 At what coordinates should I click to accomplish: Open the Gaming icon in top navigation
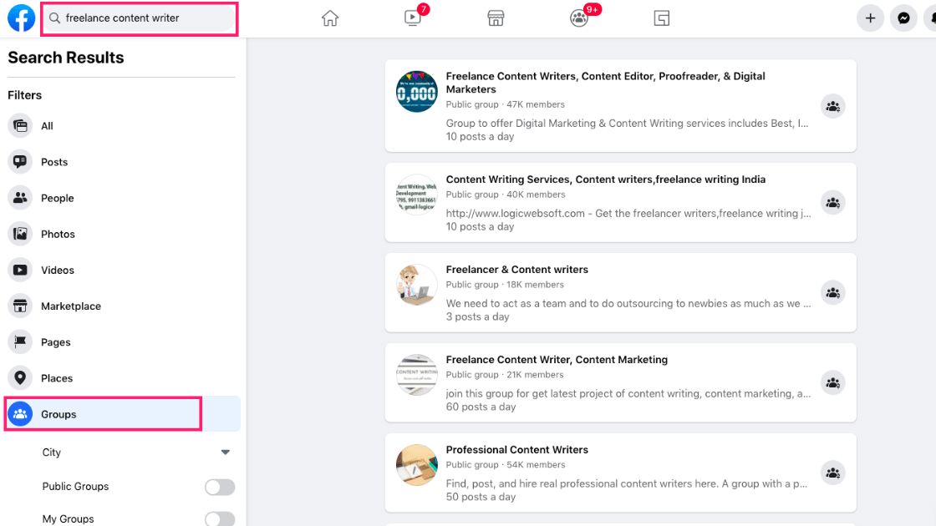(x=661, y=18)
